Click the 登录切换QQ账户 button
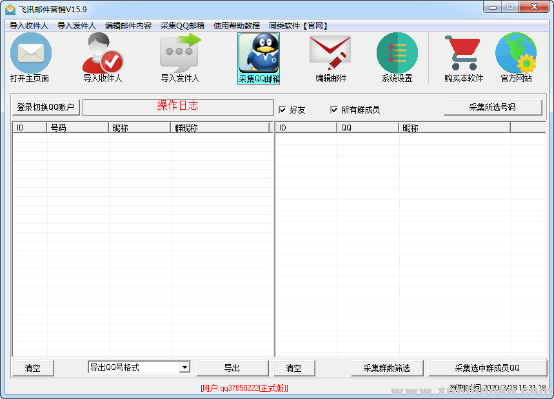 pyautogui.click(x=46, y=107)
